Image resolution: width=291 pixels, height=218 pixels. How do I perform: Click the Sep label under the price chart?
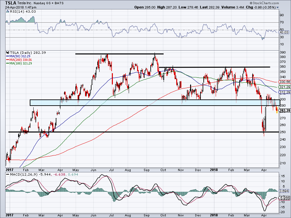146,170
